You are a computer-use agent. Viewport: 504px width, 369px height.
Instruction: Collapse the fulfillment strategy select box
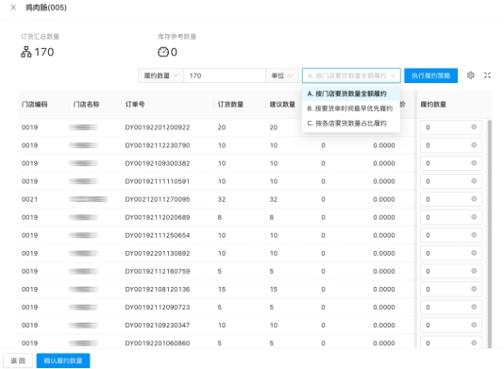[x=351, y=75]
